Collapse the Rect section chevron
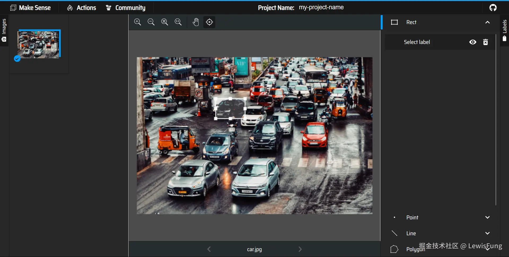The image size is (509, 257). click(x=488, y=22)
